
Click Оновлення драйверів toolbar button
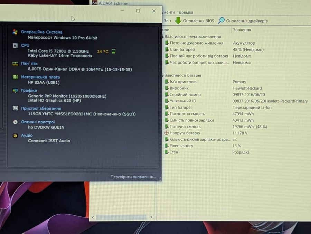[x=243, y=21]
